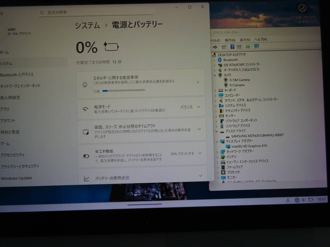Click the taskbar clock showing 10:57
The image size is (330, 247).
pos(321,199)
